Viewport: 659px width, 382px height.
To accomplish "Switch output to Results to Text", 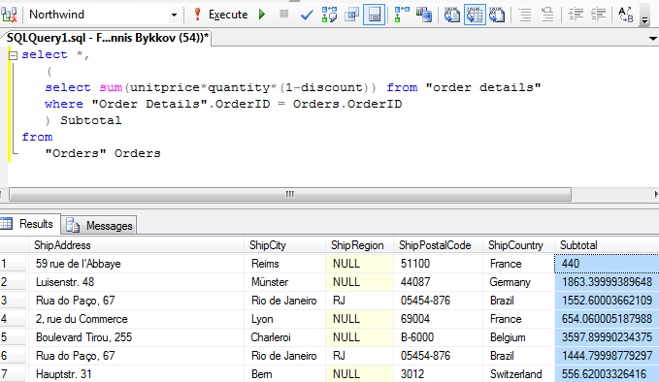I will pyautogui.click(x=452, y=15).
